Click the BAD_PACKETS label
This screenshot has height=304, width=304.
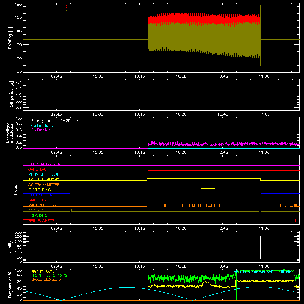tap(41, 220)
